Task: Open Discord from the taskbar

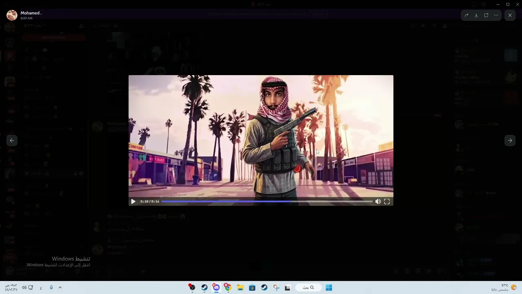Action: (x=216, y=287)
